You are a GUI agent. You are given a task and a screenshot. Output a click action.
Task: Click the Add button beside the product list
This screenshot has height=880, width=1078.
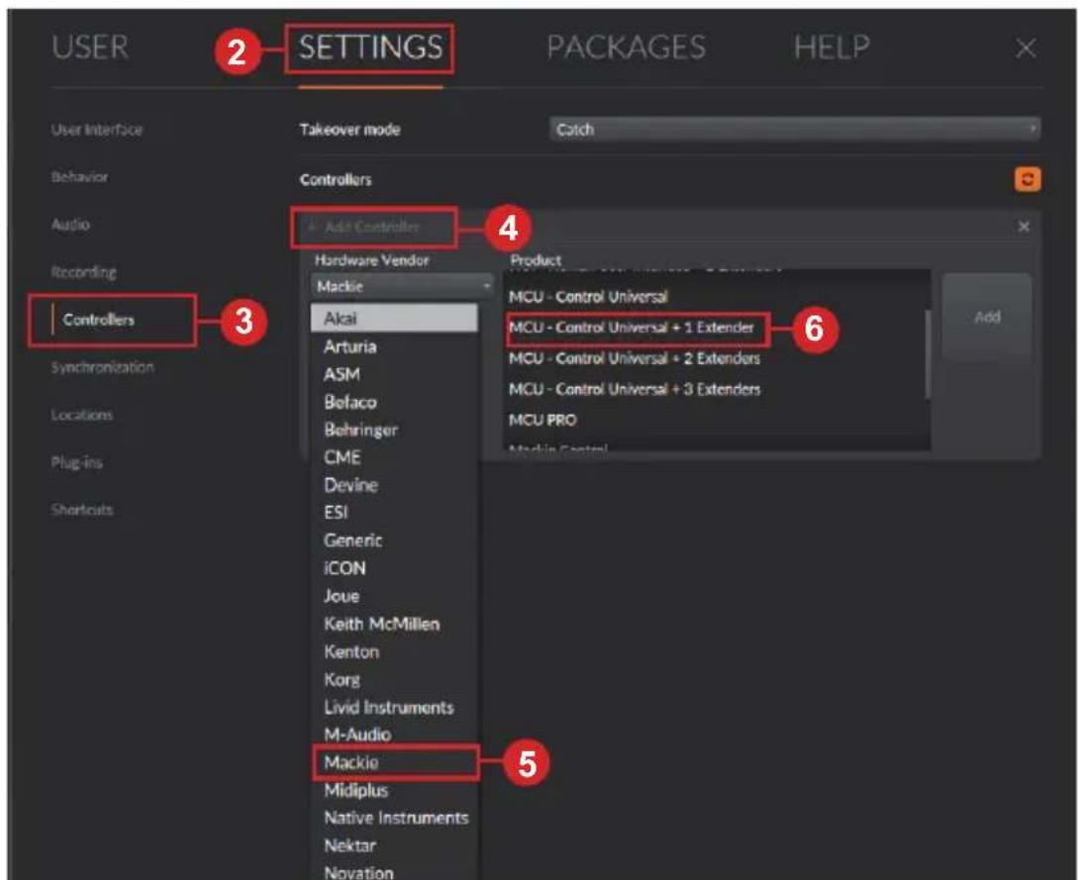click(x=987, y=317)
